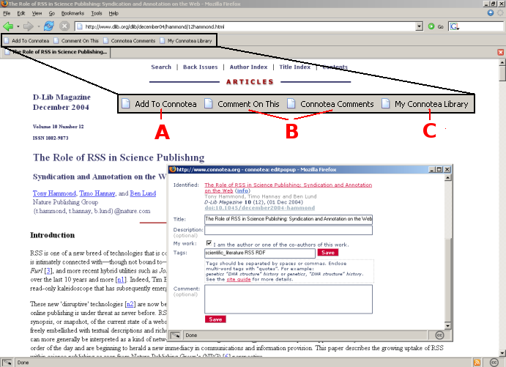Click the RSS feed icon in main status bar
506x367 pixels.
pos(477,362)
